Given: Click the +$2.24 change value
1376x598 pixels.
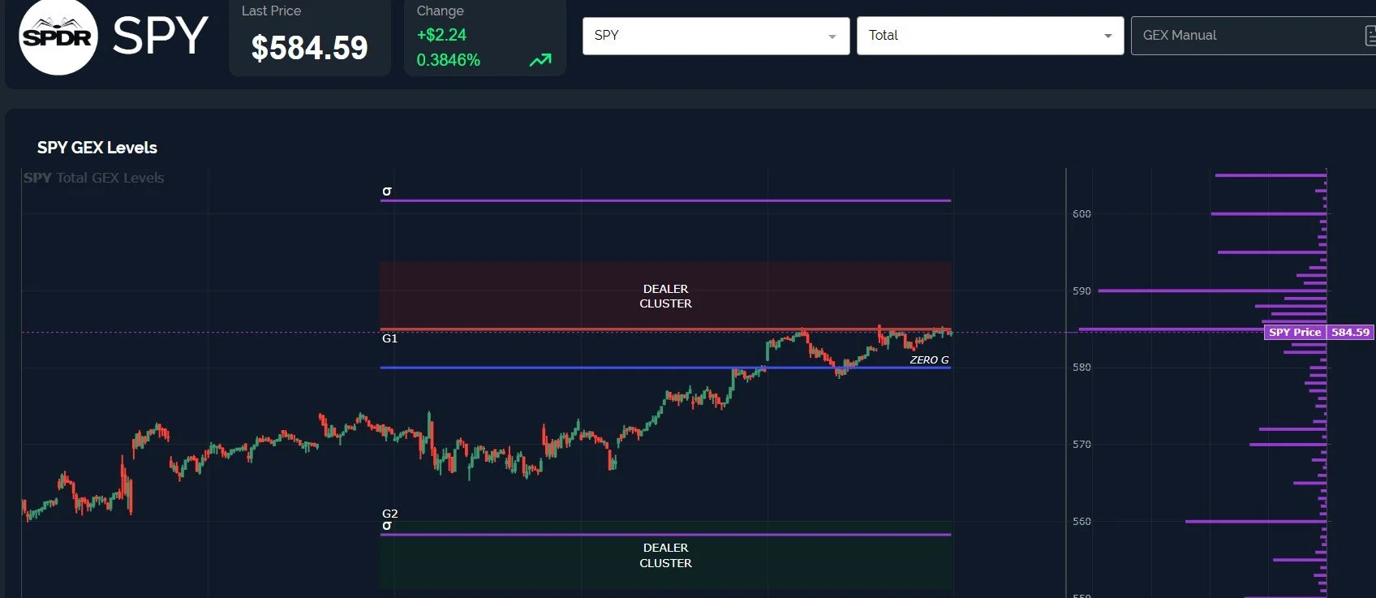Looking at the screenshot, I should tap(441, 35).
